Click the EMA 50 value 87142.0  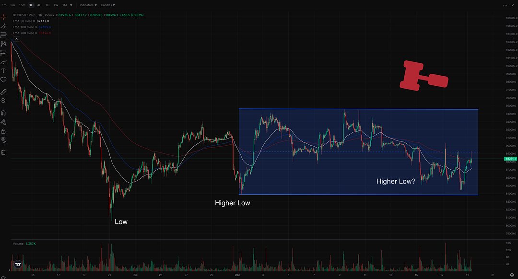click(x=43, y=21)
